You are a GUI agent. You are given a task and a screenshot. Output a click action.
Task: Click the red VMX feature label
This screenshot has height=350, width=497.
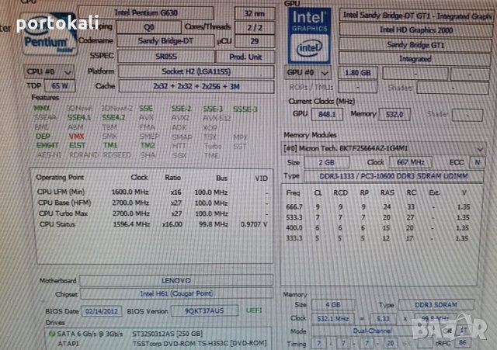[75, 135]
